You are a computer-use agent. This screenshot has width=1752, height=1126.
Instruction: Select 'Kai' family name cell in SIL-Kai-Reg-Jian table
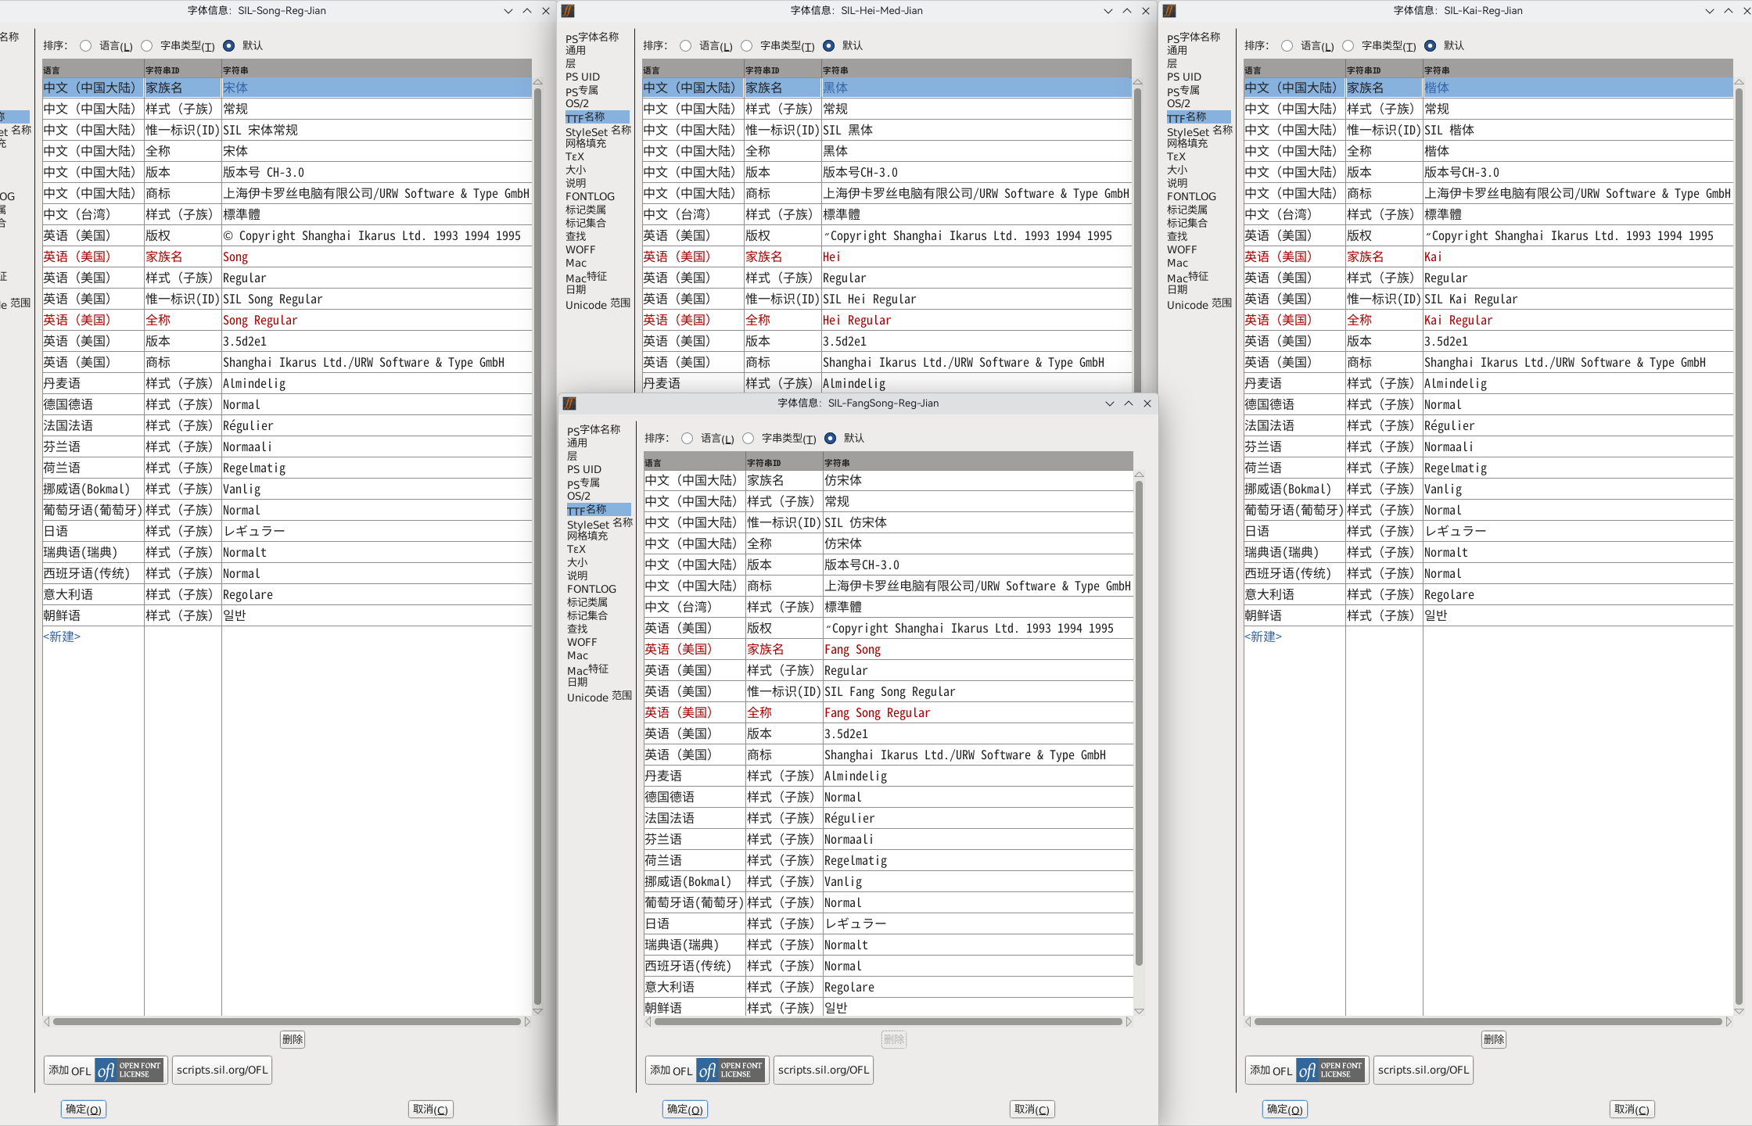click(1578, 256)
